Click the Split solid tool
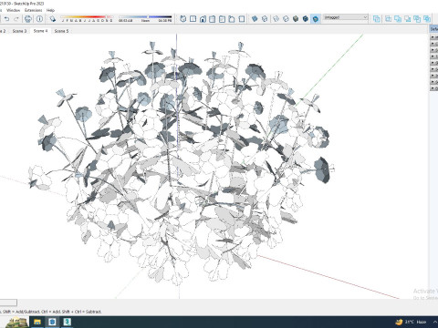The height and width of the screenshot is (328, 438). (x=427, y=19)
